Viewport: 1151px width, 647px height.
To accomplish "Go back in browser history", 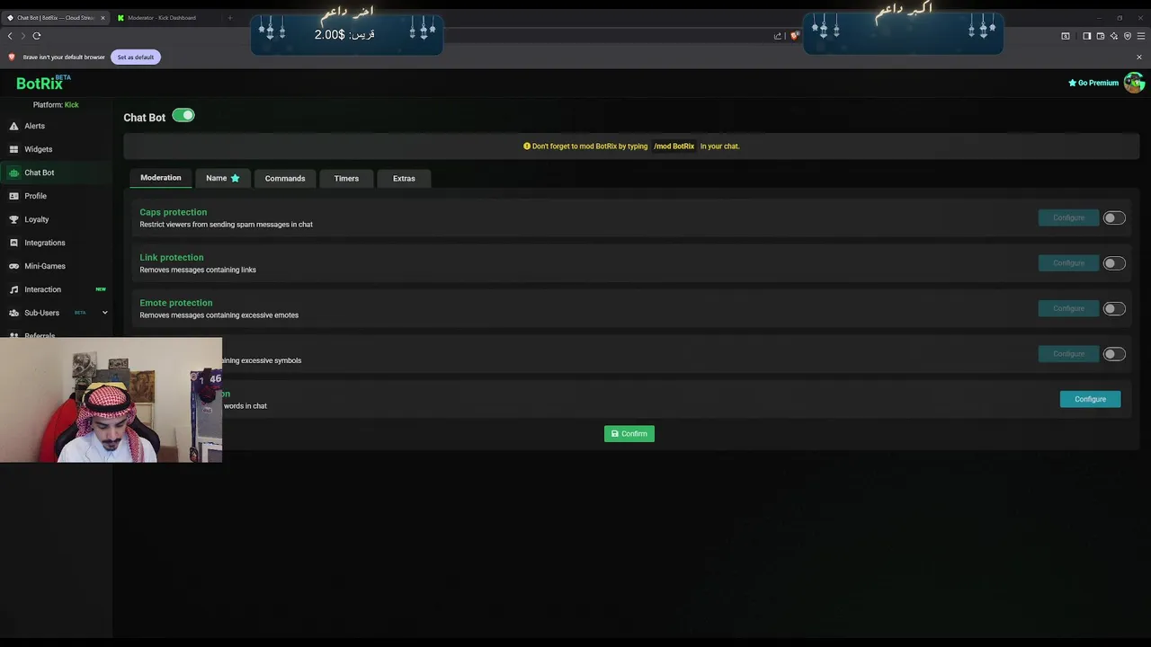I will 10,36.
